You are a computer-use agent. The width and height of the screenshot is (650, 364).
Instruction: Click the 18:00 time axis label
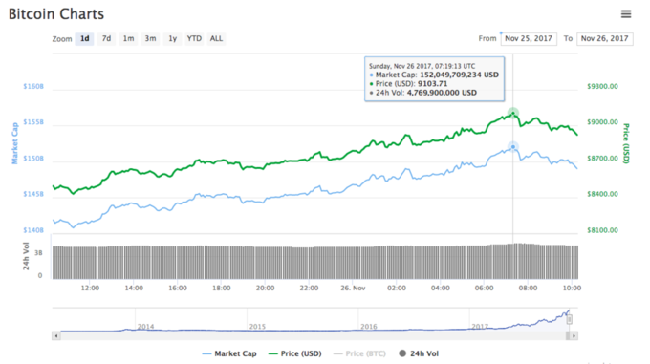coord(222,288)
